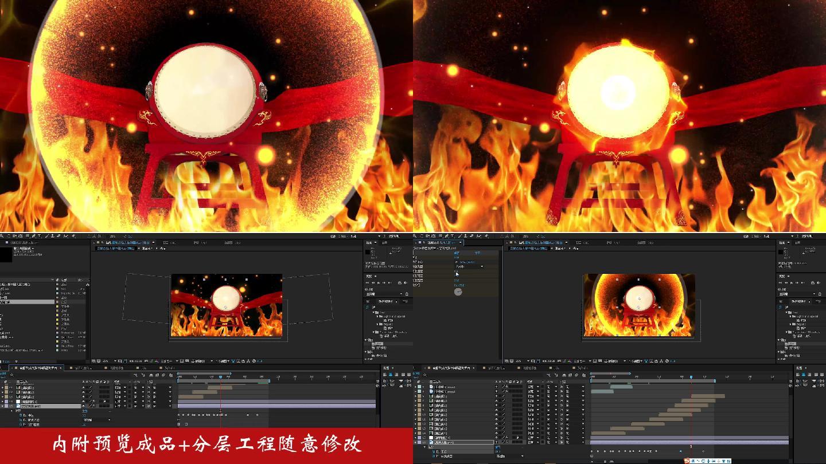Open resolution dropdown in right composition viewer

(x=582, y=361)
